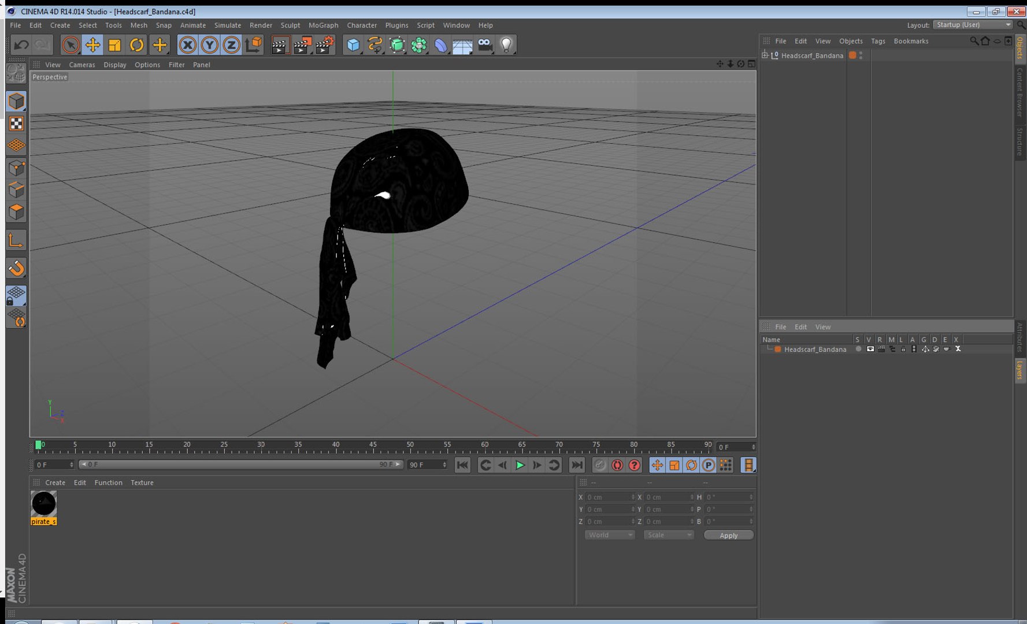Click the timeline frame range slider bar
This screenshot has height=624, width=1027.
(240, 465)
